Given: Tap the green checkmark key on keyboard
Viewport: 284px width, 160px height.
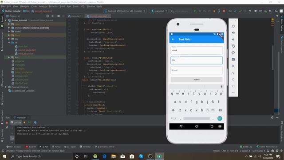Looking at the screenshot, I should pos(220,119).
